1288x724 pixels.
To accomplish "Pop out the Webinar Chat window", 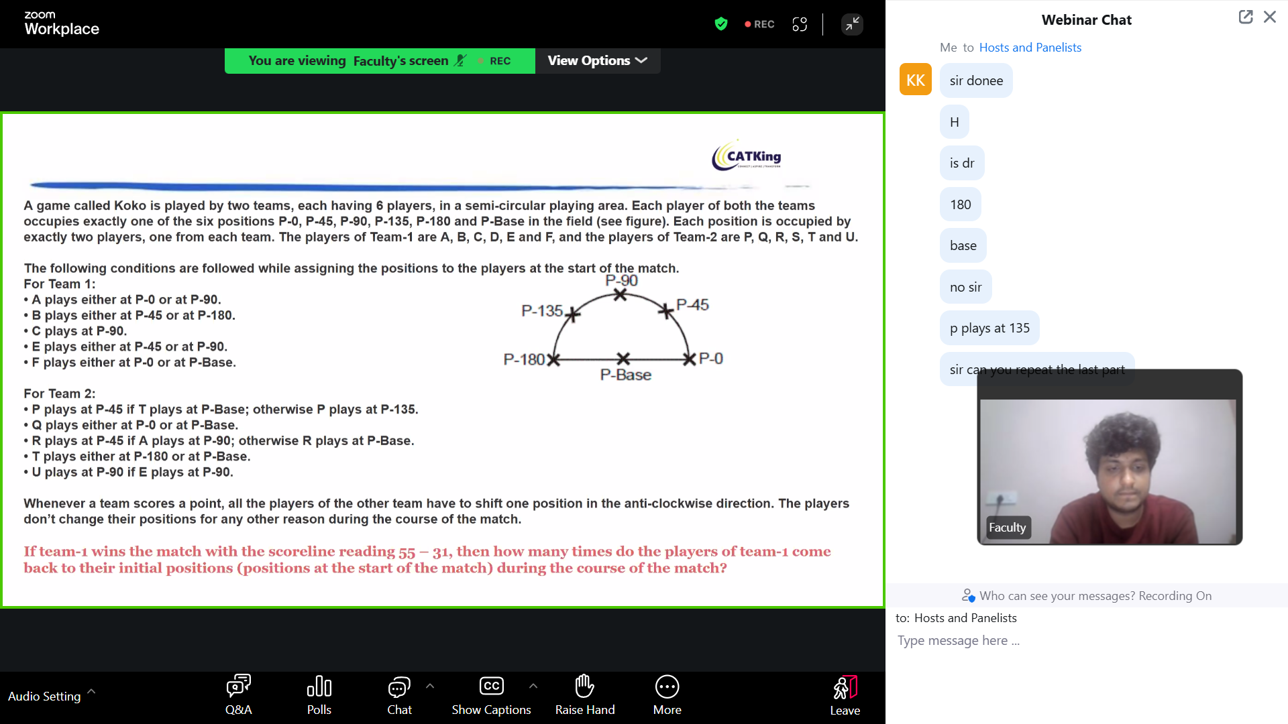I will coord(1246,17).
